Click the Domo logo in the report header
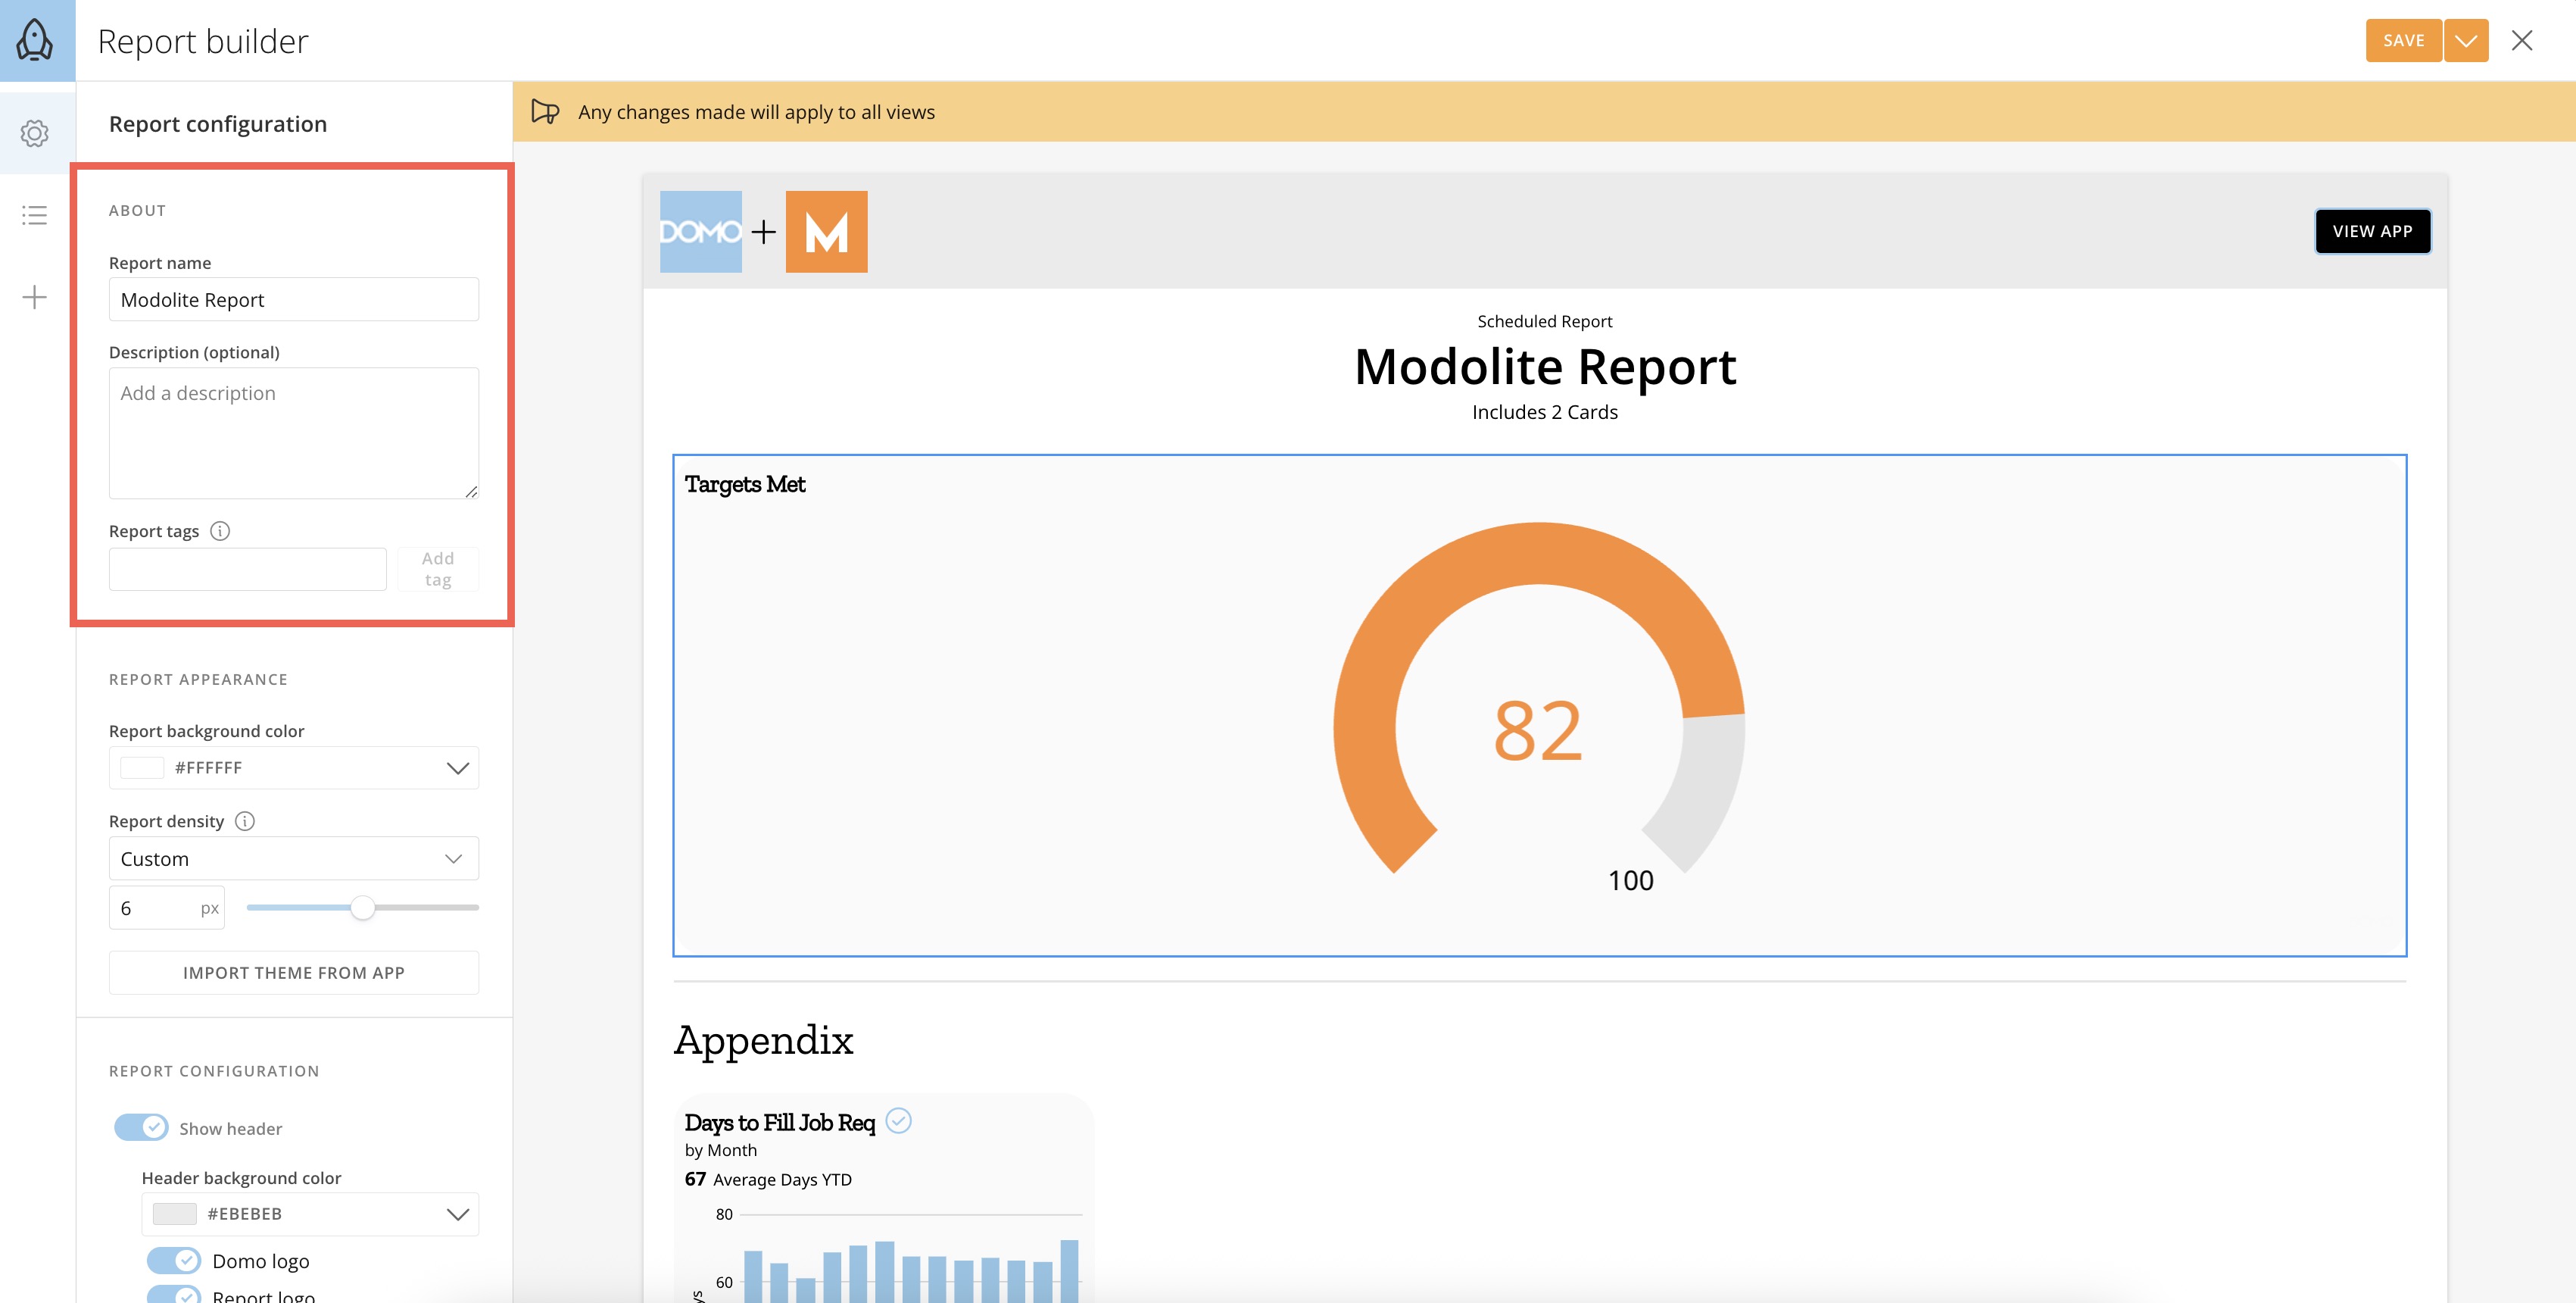The image size is (2576, 1303). coord(700,231)
